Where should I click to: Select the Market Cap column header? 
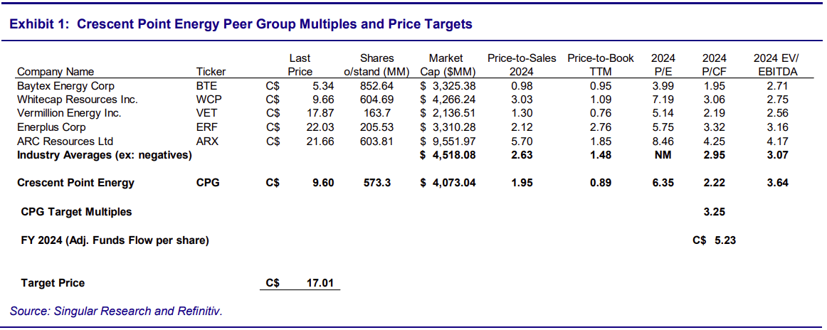click(x=446, y=65)
